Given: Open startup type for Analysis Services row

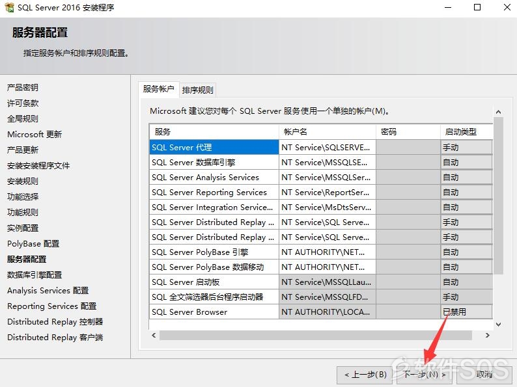Looking at the screenshot, I should tap(467, 177).
